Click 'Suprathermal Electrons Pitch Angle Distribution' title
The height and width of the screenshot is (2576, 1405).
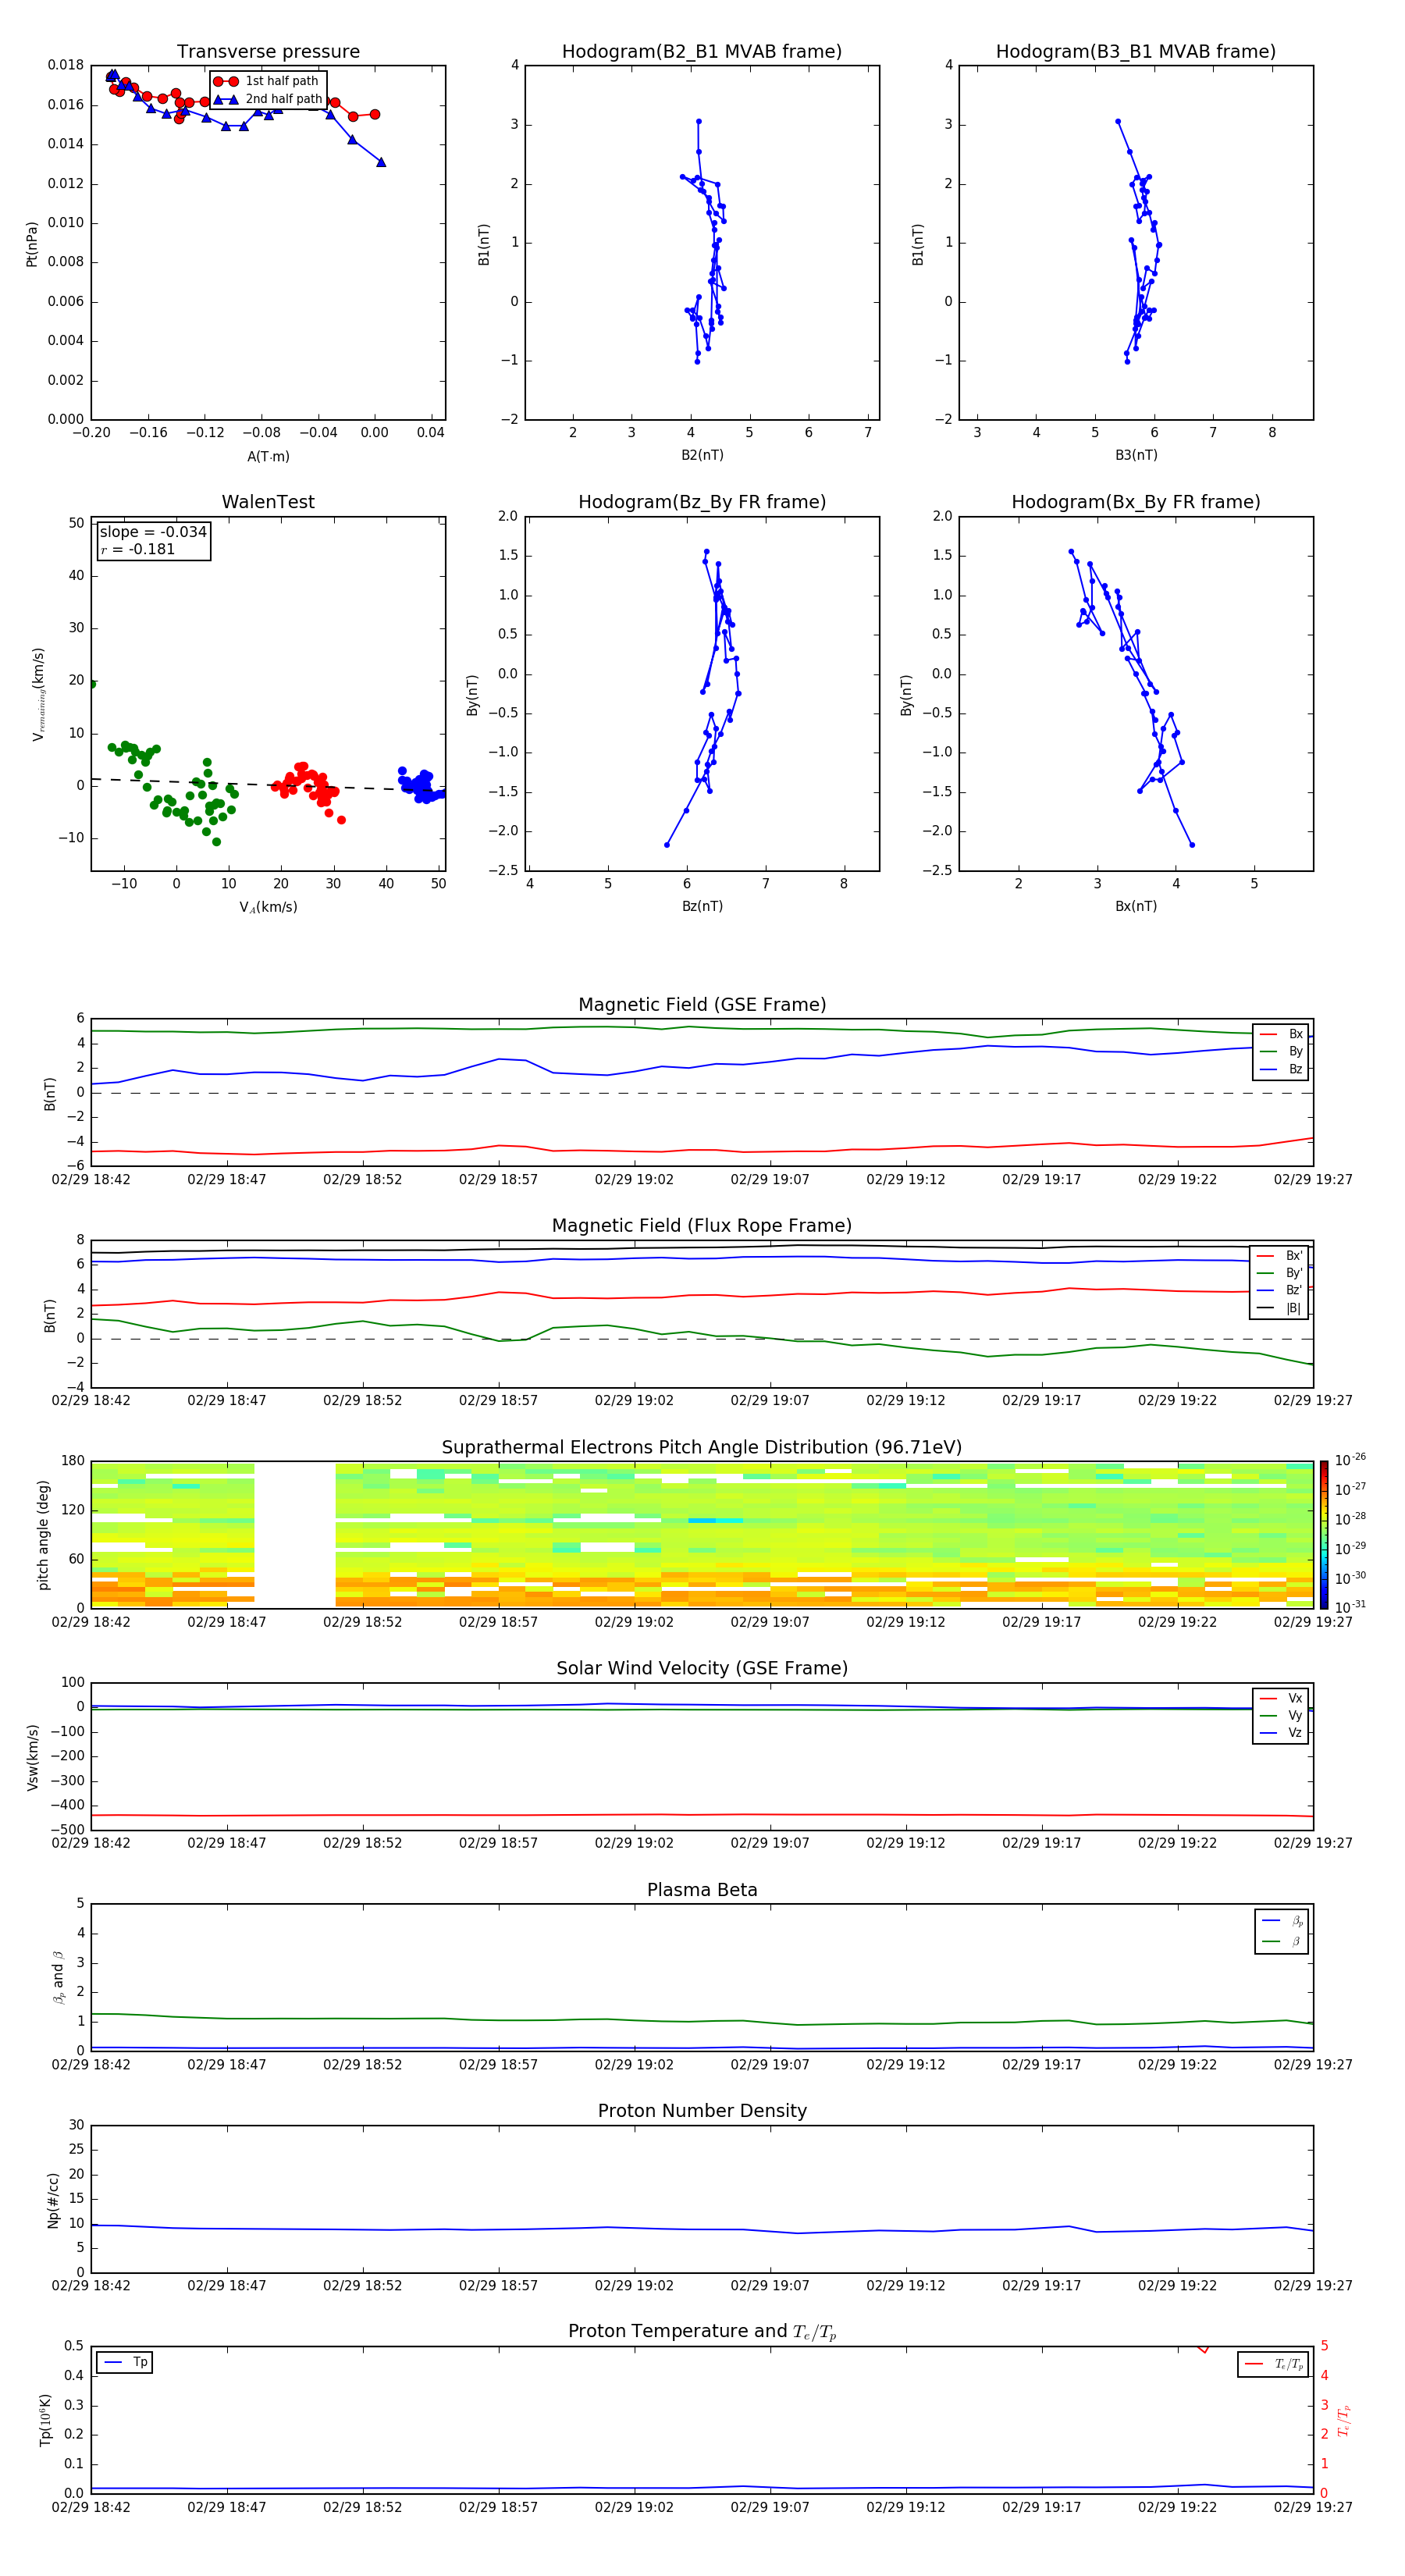pyautogui.click(x=702, y=1448)
